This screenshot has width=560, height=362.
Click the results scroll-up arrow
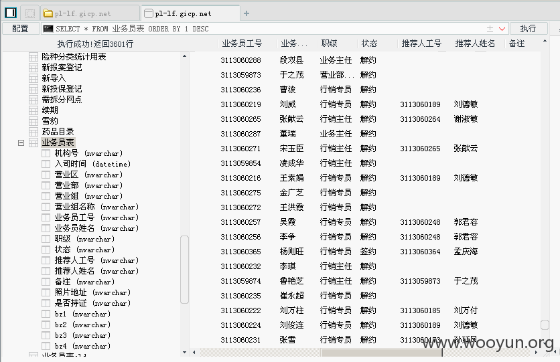tap(545, 41)
